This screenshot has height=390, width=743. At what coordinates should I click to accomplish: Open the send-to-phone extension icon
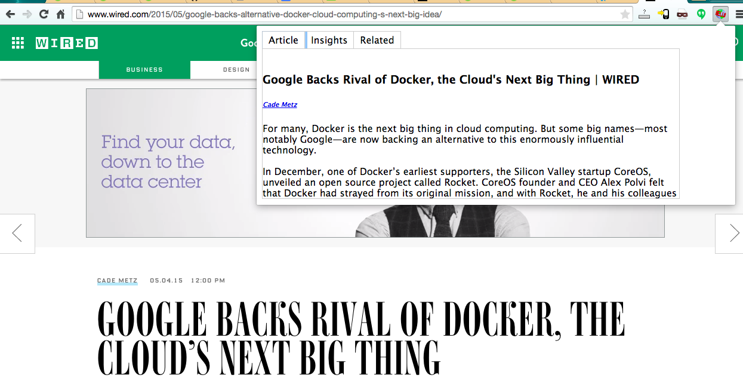click(663, 14)
